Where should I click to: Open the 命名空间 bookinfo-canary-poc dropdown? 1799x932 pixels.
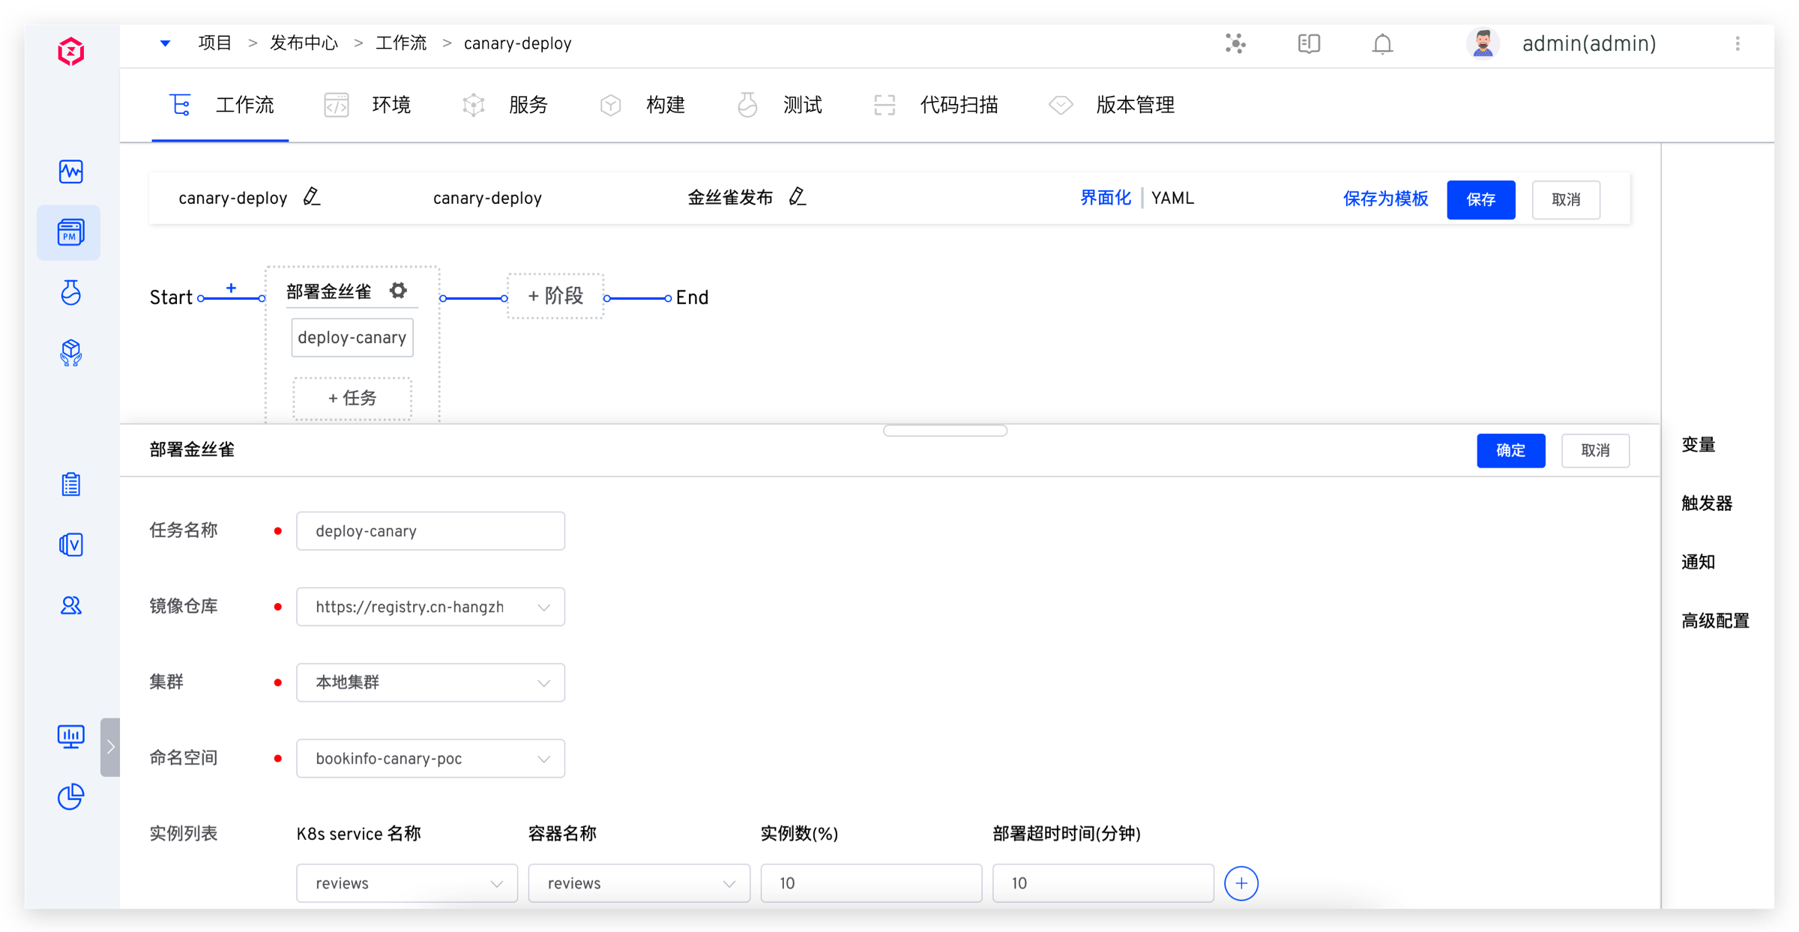coord(430,758)
